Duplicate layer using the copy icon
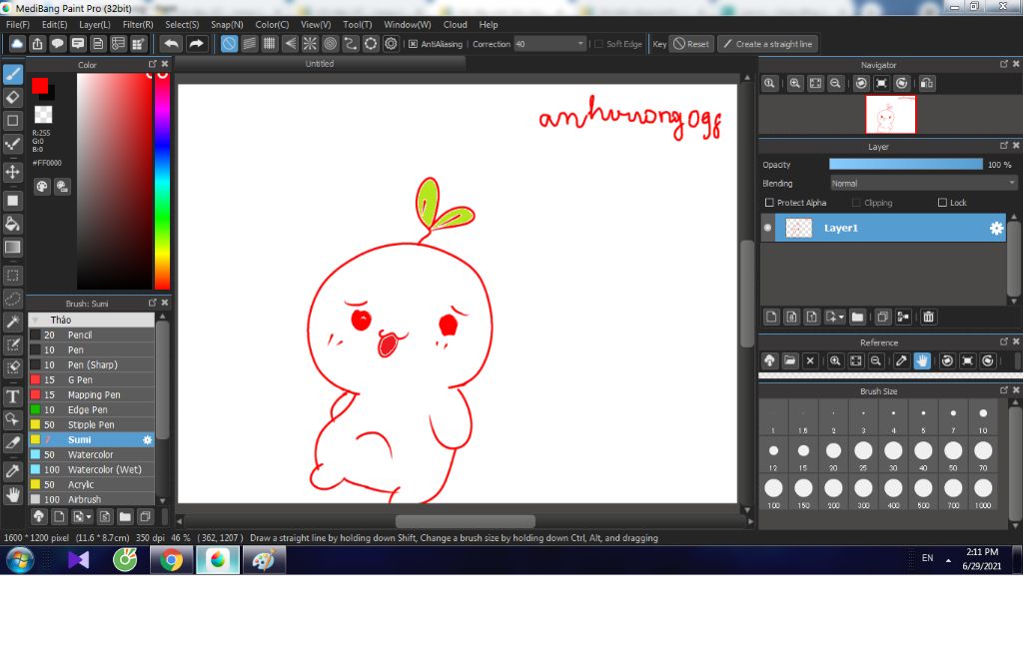 click(x=883, y=317)
